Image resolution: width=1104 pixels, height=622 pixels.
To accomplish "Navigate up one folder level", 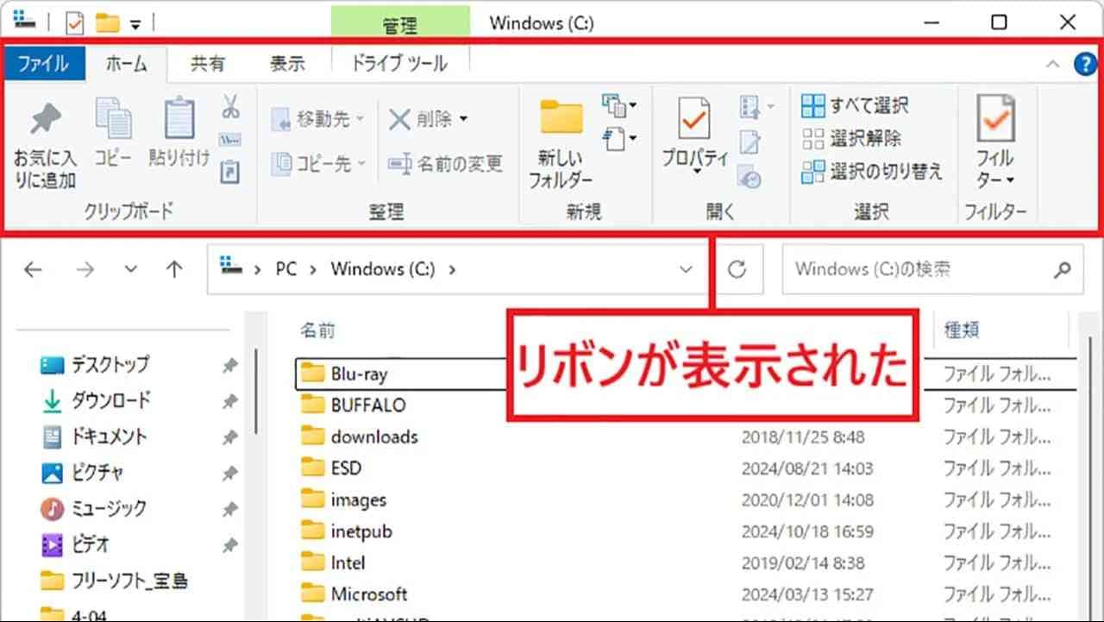I will (174, 270).
